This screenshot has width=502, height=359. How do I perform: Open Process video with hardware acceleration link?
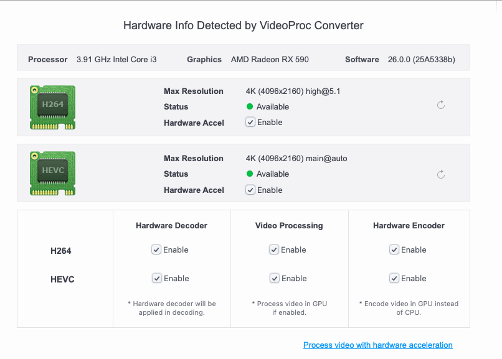point(377,345)
